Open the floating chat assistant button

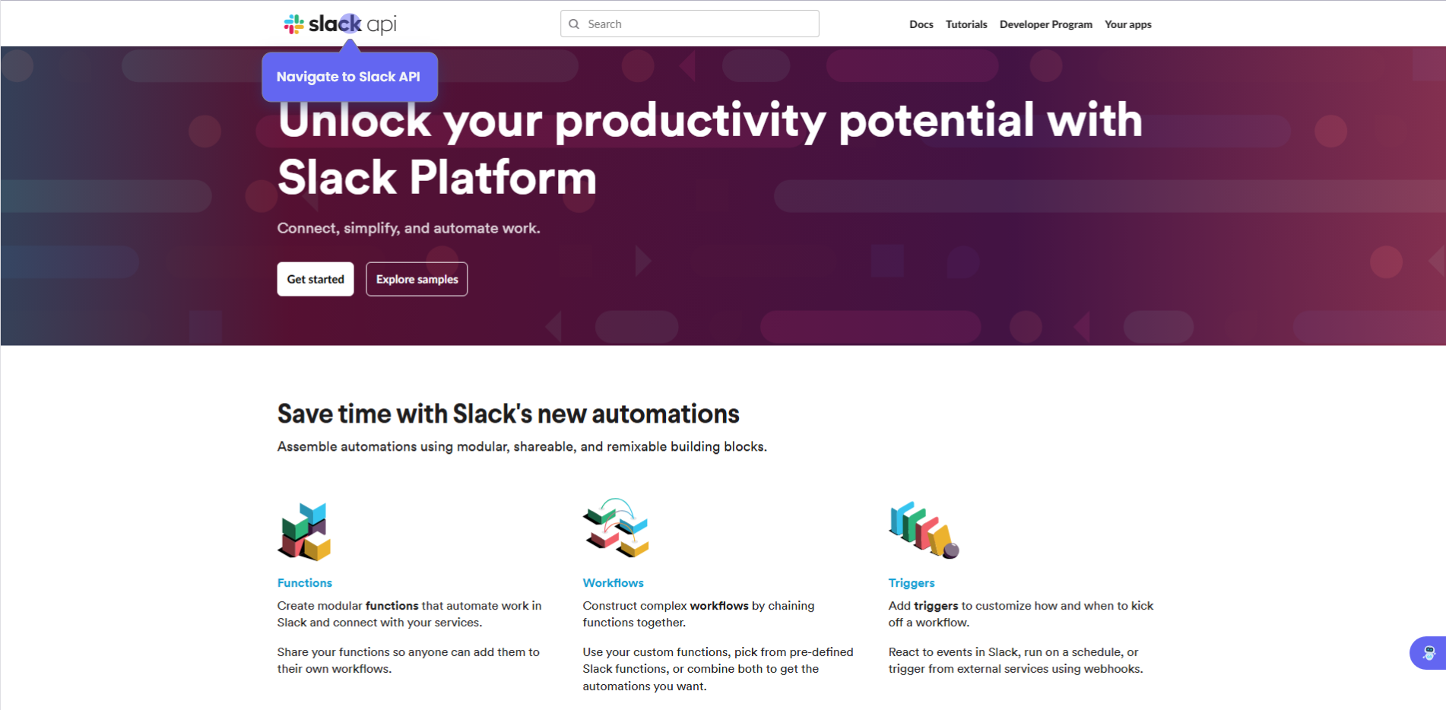(x=1429, y=653)
